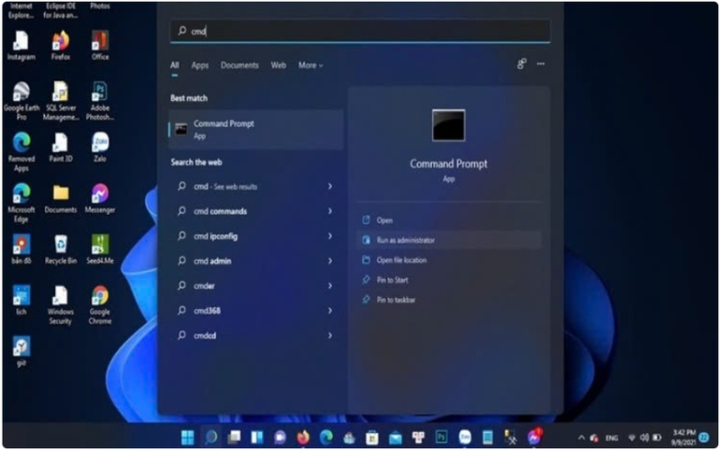
Task: Open the Google Earth Pro desktop shortcut
Action: (x=21, y=101)
